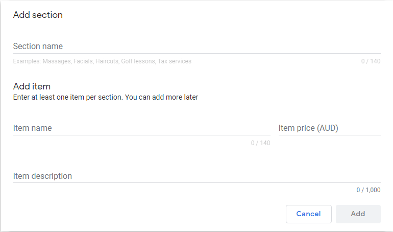This screenshot has width=393, height=232.
Task: Click the "Examples:" hint label
Action: pos(27,61)
